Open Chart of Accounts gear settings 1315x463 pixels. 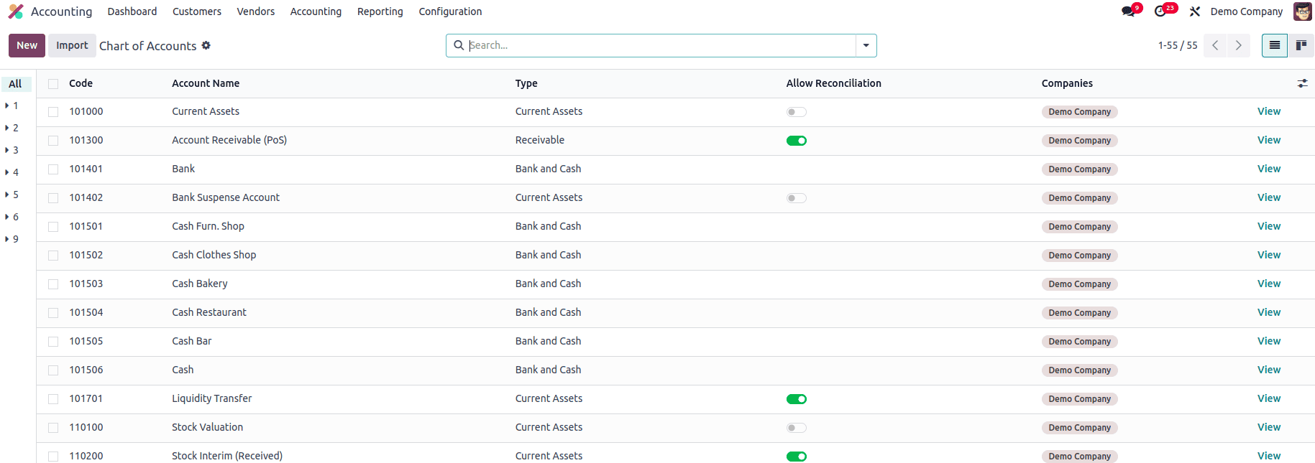pyautogui.click(x=206, y=45)
